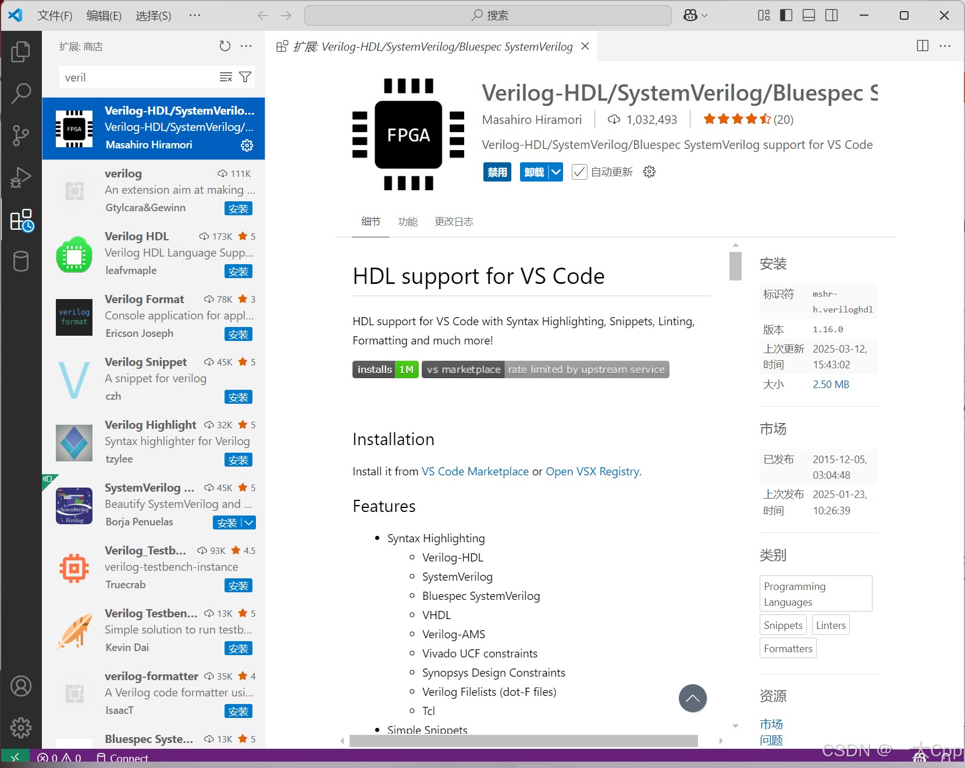Open the Accounts icon in activity bar
Viewport: 965px width, 768px height.
pos(21,686)
